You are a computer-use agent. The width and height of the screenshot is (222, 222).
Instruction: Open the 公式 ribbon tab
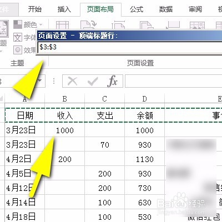[x=137, y=9]
